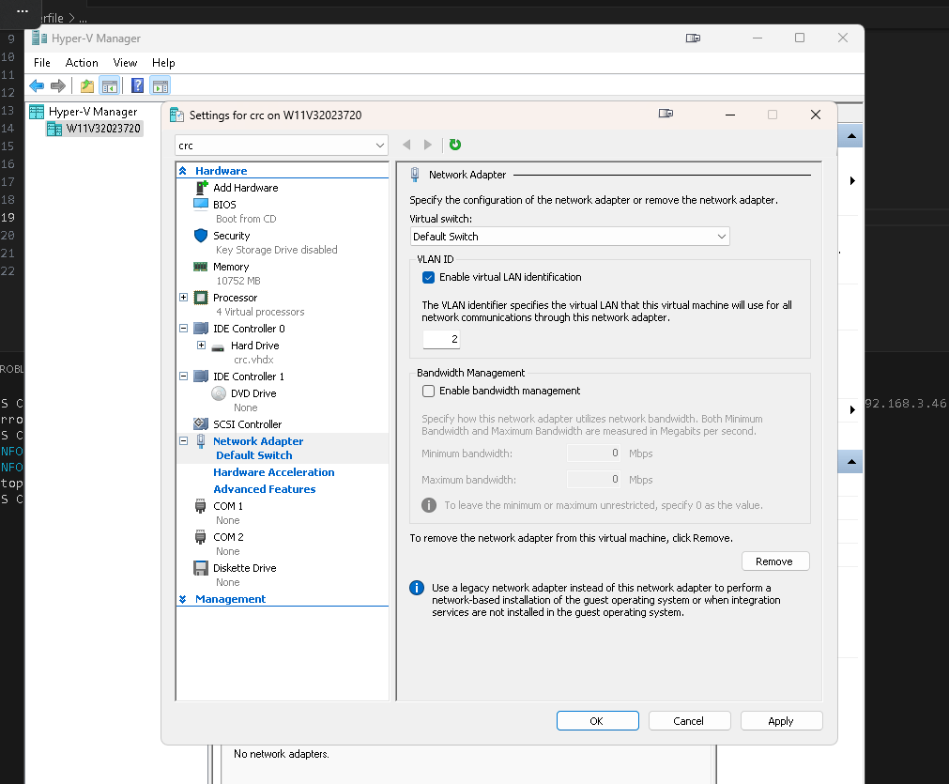Expand the Processor node
The image size is (949, 784).
183,298
